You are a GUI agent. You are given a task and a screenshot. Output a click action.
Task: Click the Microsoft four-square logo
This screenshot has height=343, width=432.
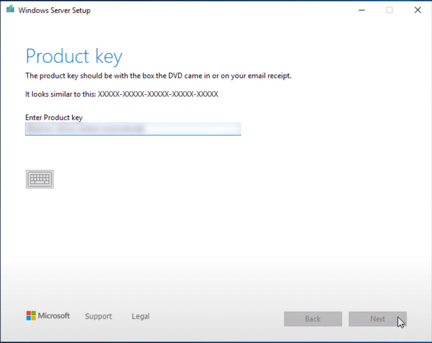click(31, 316)
